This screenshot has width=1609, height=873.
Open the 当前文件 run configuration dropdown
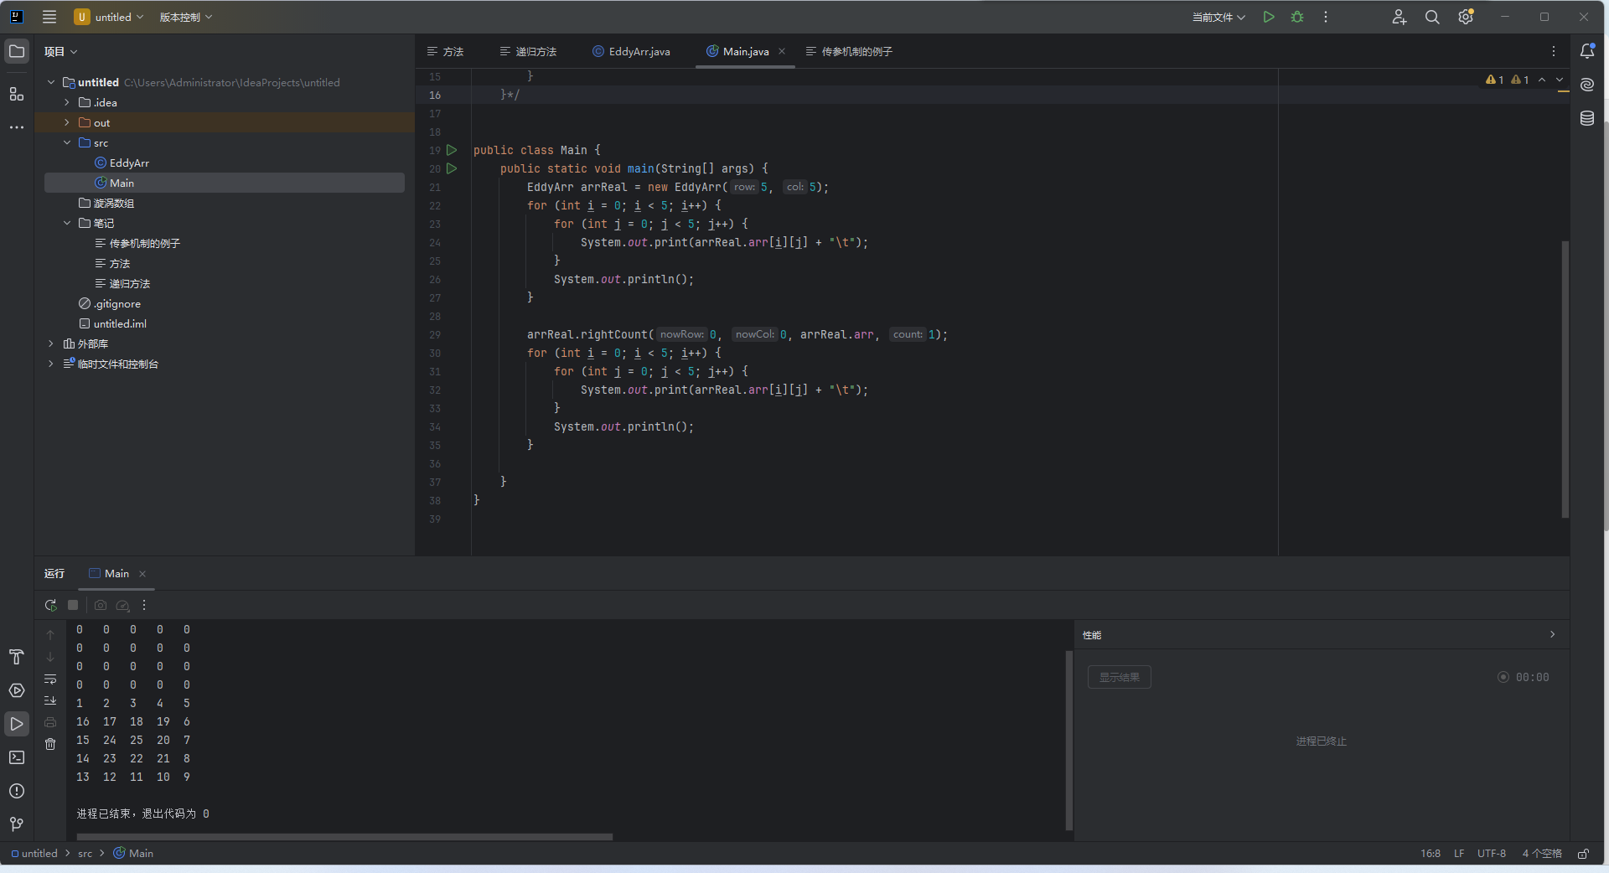coord(1218,17)
